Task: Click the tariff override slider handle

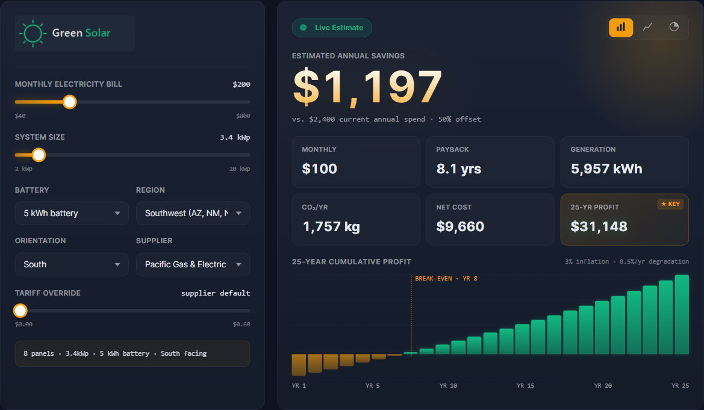Action: point(20,310)
